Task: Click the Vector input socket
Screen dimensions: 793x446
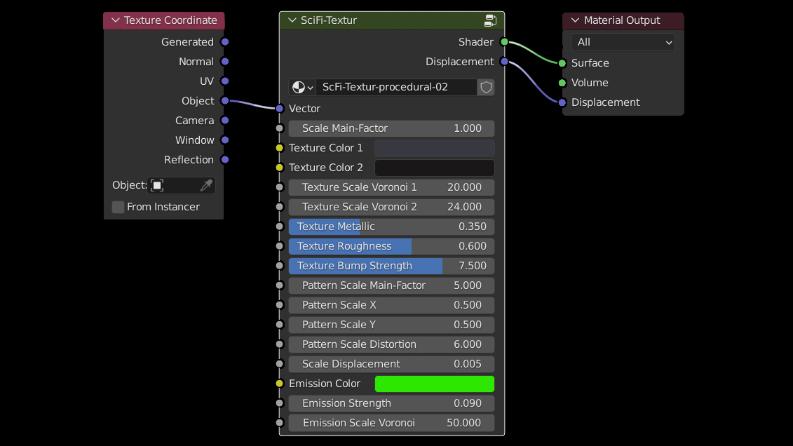Action: pyautogui.click(x=280, y=109)
